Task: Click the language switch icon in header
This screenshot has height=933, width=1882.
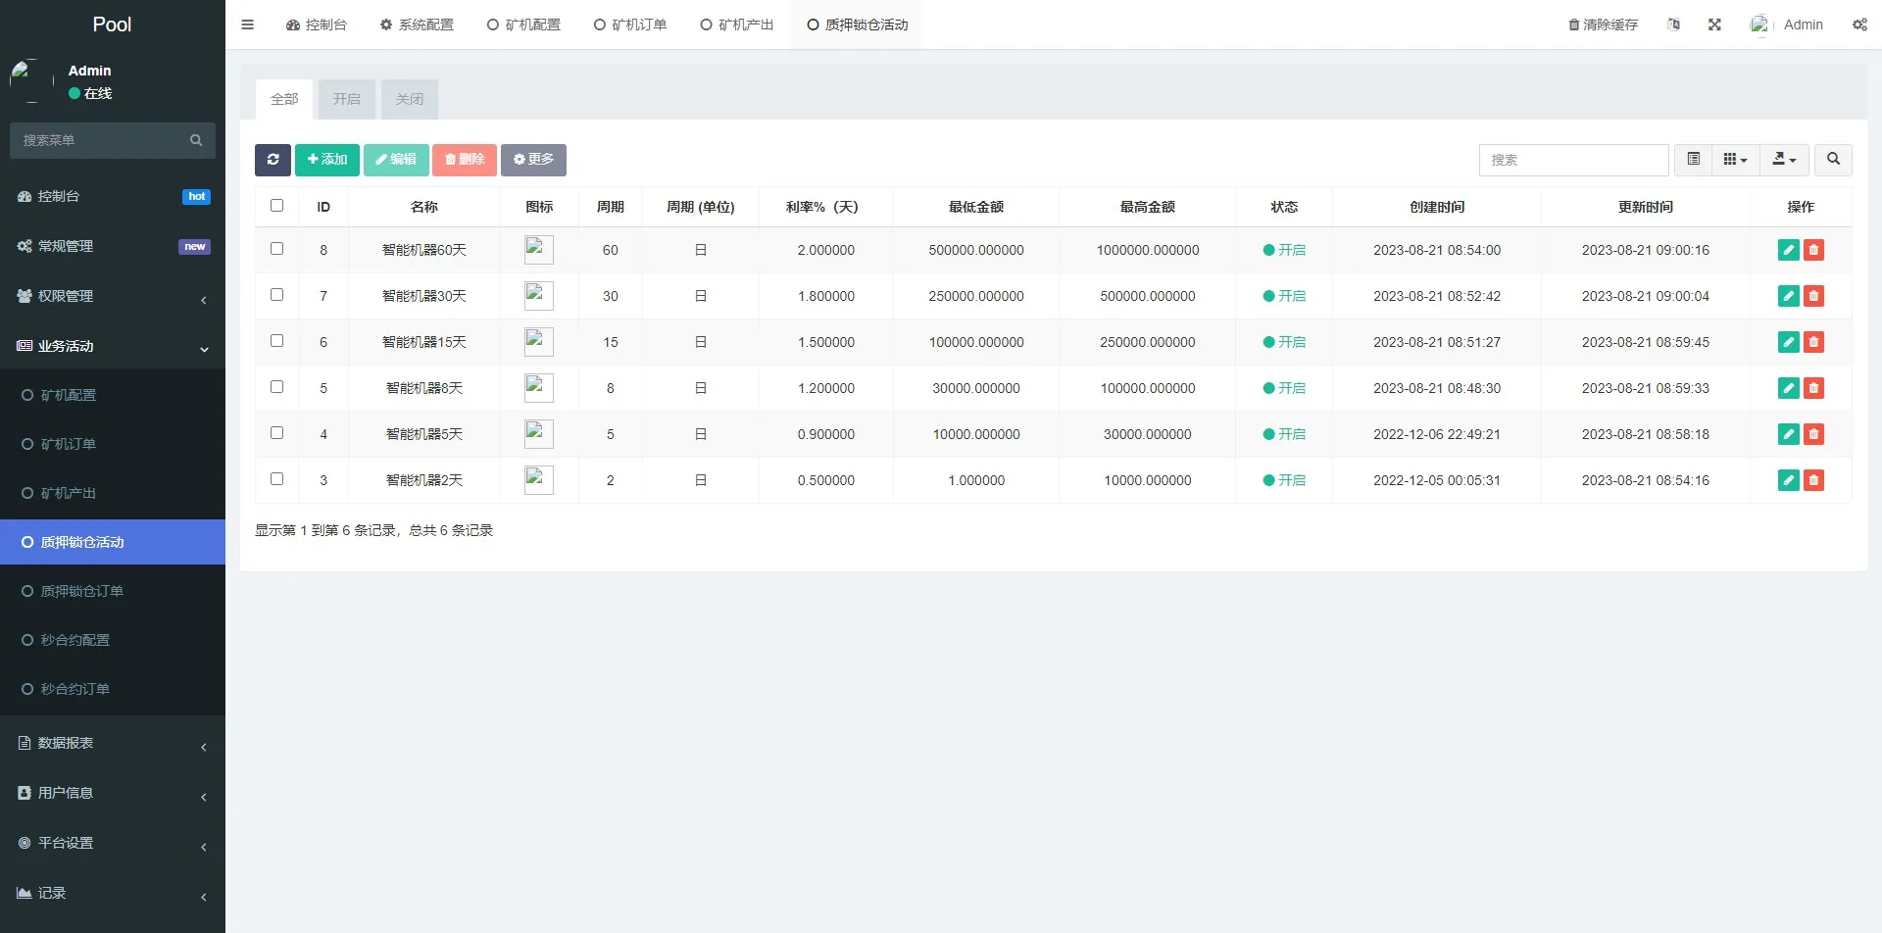Action: 1673,25
